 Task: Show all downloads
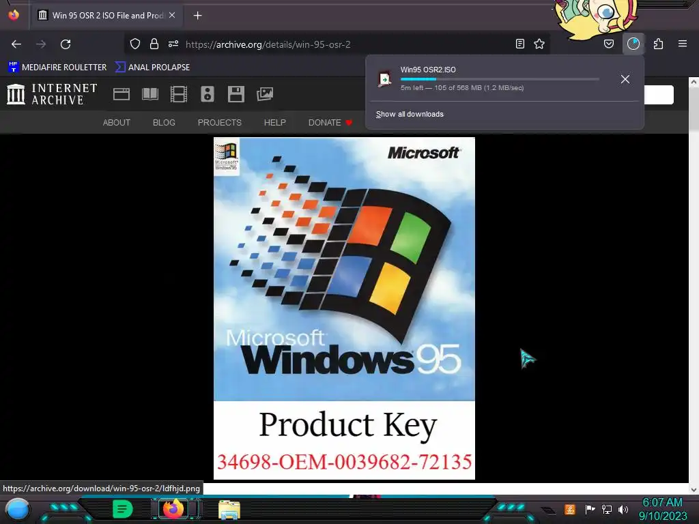pos(410,114)
